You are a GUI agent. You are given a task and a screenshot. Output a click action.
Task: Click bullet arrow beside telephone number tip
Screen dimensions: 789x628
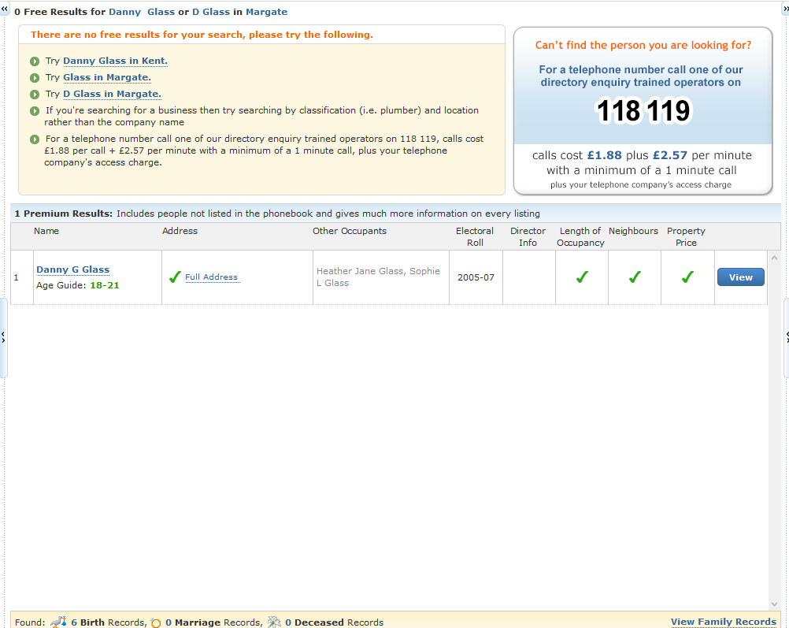[35, 139]
